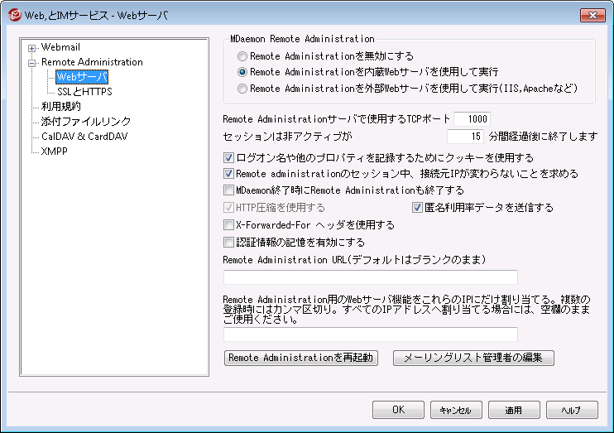Collapse the Remote Administration tree node
614x433 pixels.
point(32,62)
